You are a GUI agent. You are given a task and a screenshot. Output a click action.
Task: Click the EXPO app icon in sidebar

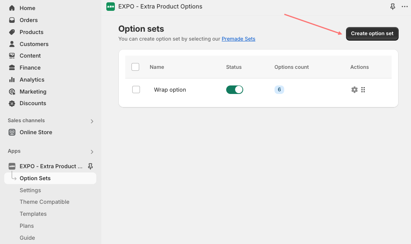tap(12, 166)
